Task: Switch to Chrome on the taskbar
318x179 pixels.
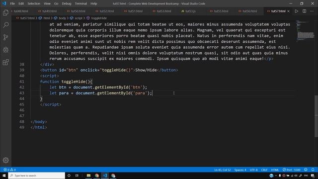Action: click(x=97, y=176)
